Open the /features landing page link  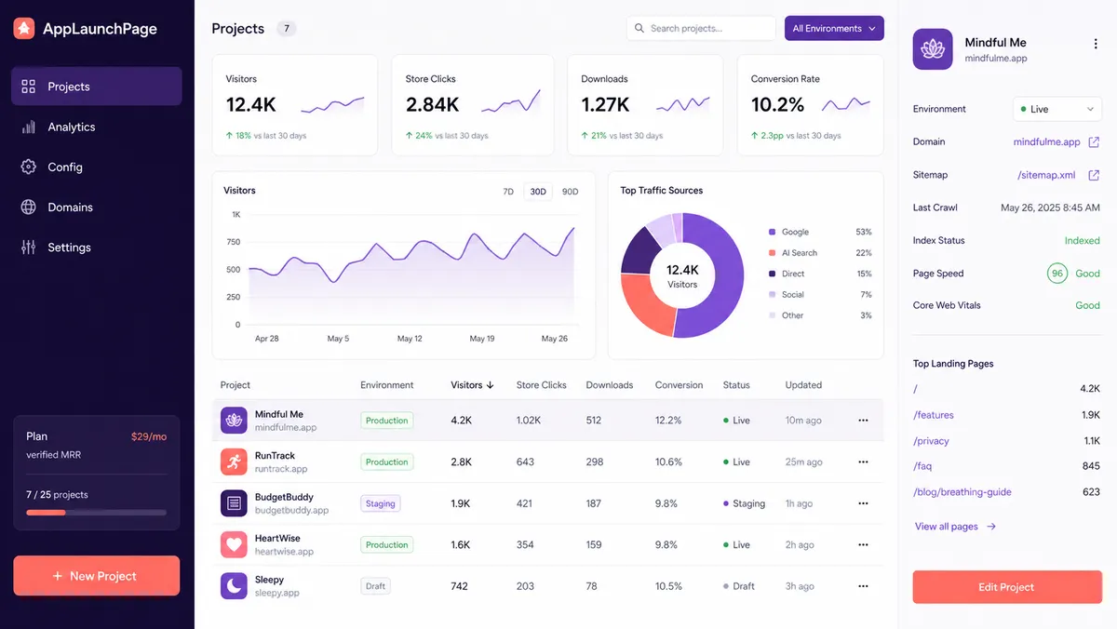(934, 415)
